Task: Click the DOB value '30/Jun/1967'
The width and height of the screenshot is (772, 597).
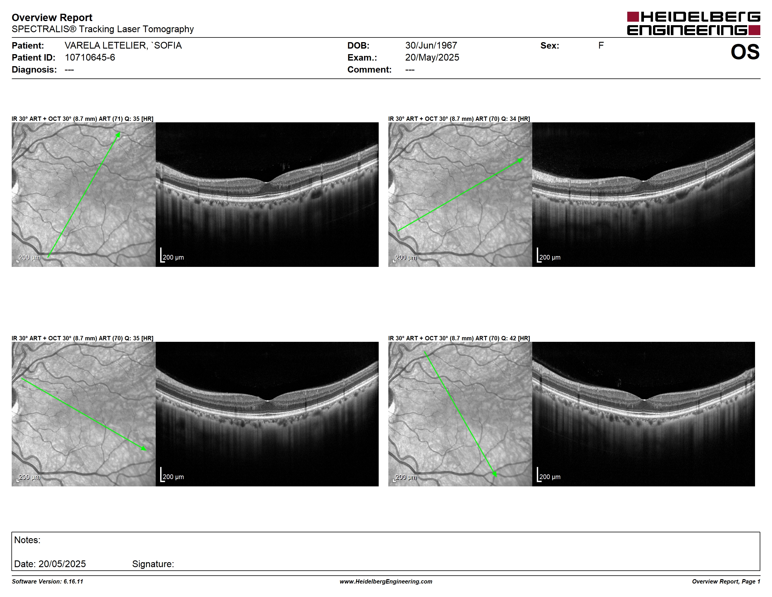Action: tap(431, 46)
